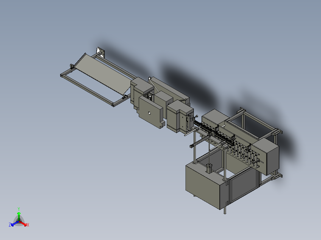Select the gray origin sphere of the triad

(19, 221)
